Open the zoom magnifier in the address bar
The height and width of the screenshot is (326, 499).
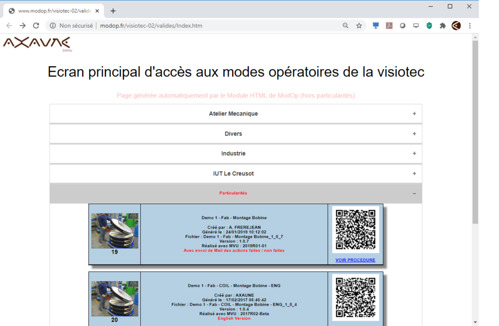(x=345, y=26)
